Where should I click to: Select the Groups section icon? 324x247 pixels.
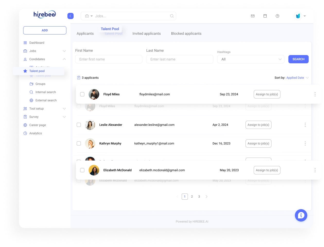[x=31, y=84]
